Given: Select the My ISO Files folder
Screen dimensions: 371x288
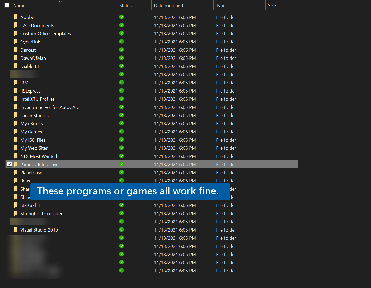Looking at the screenshot, I should [33, 140].
